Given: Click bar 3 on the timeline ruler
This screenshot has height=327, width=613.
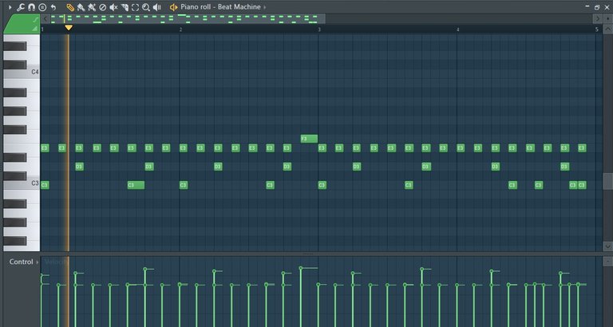Looking at the screenshot, I should [x=319, y=30].
